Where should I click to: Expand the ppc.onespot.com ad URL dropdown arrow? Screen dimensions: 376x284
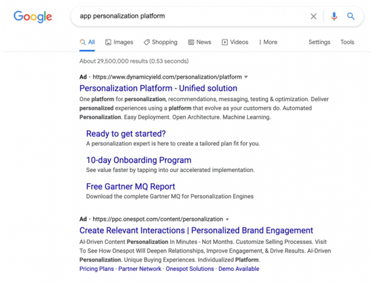[x=227, y=219]
